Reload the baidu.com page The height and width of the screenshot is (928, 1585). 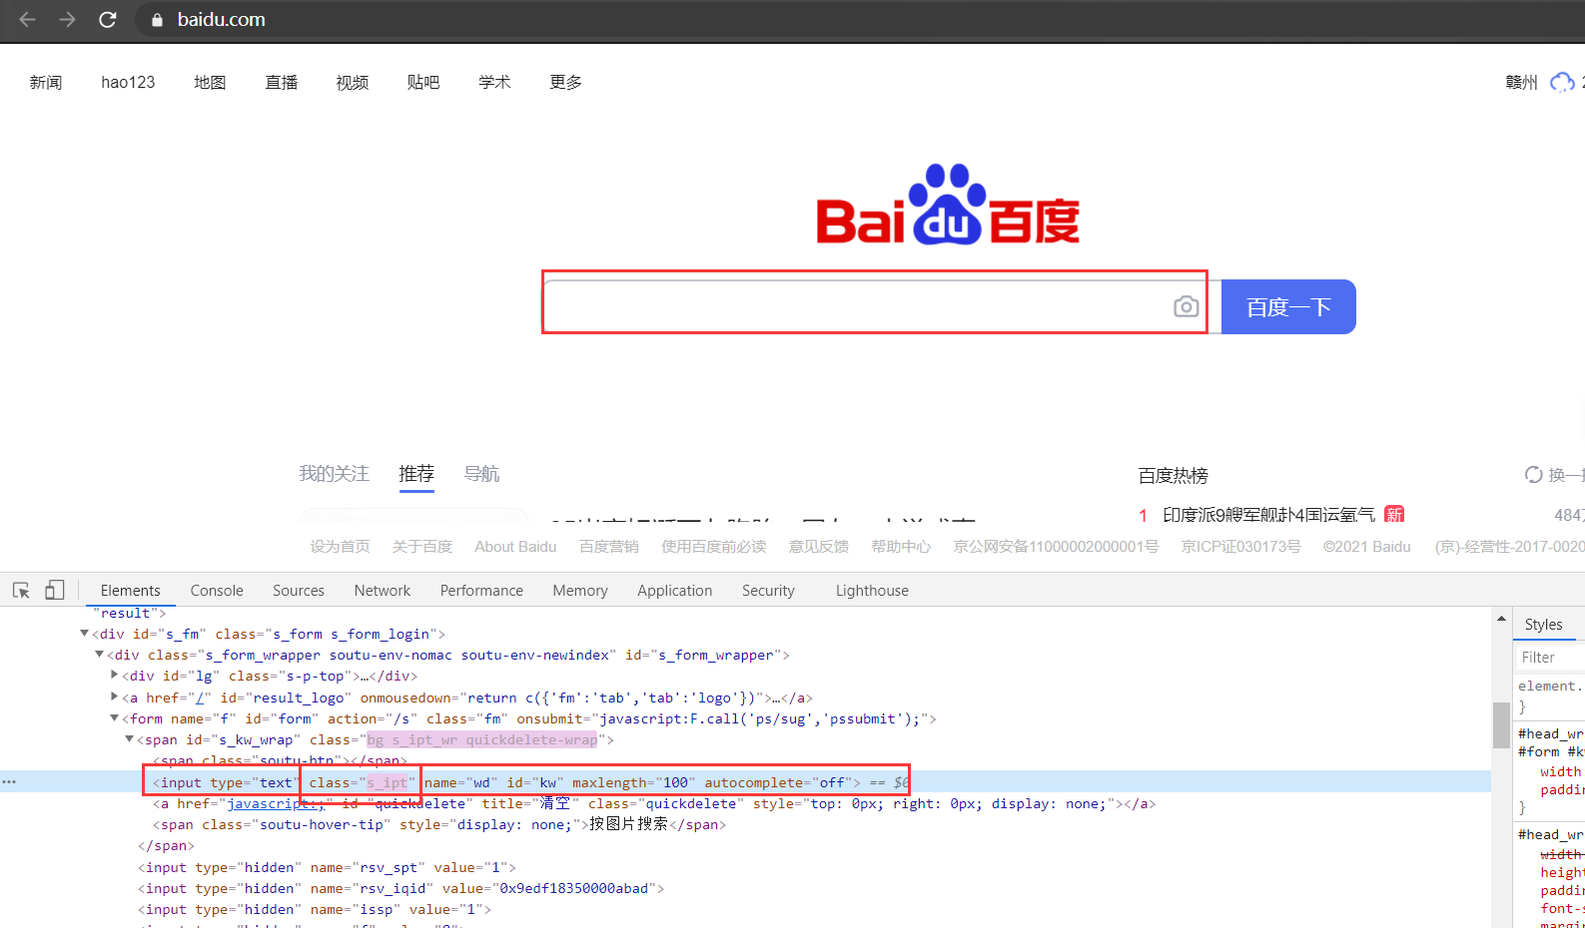click(x=108, y=20)
